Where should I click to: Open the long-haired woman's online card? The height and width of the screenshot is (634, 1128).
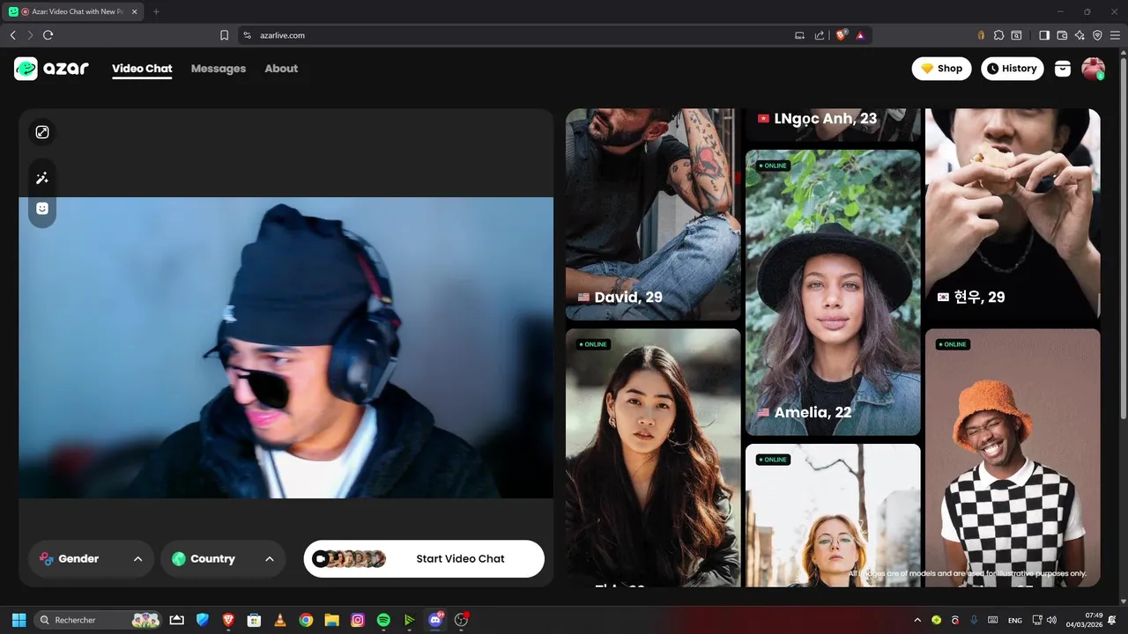click(653, 458)
